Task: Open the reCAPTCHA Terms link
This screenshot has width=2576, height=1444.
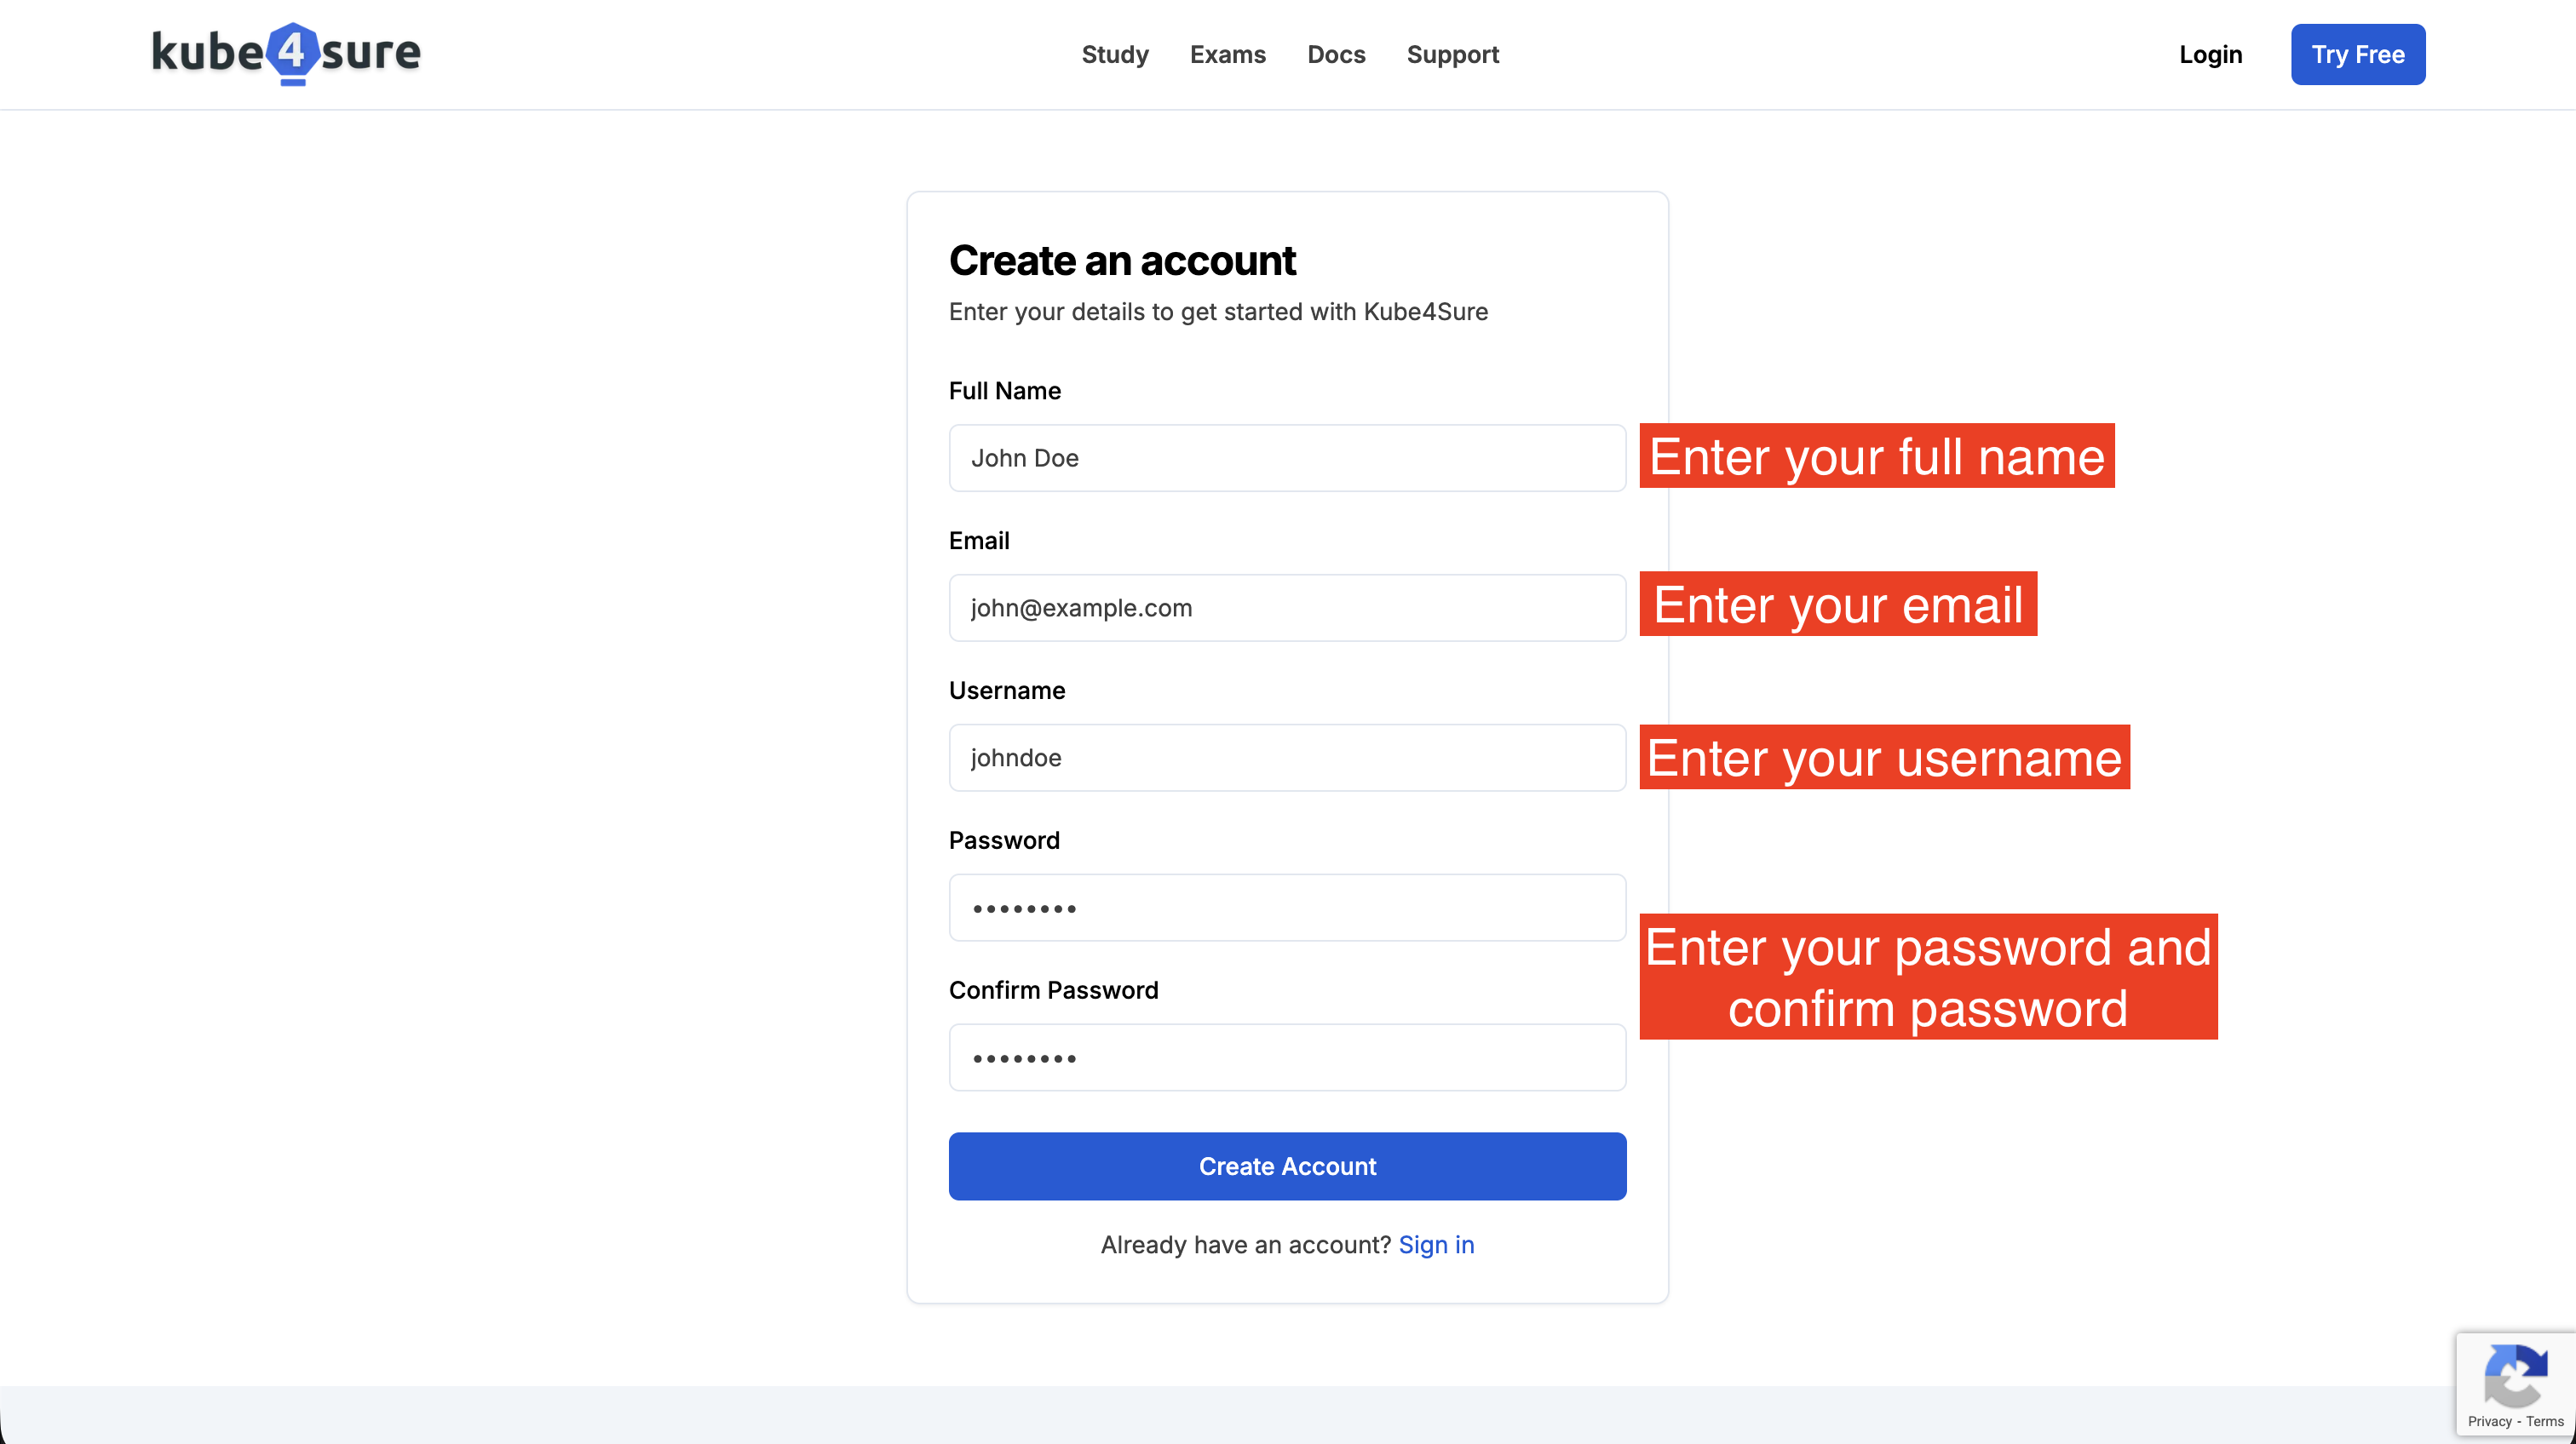Action: click(x=2544, y=1421)
